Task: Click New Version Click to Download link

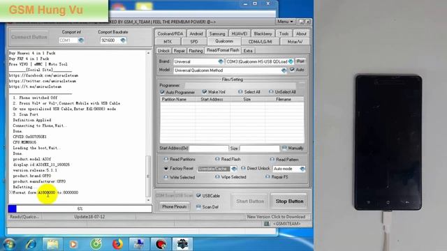Action: 276,217
